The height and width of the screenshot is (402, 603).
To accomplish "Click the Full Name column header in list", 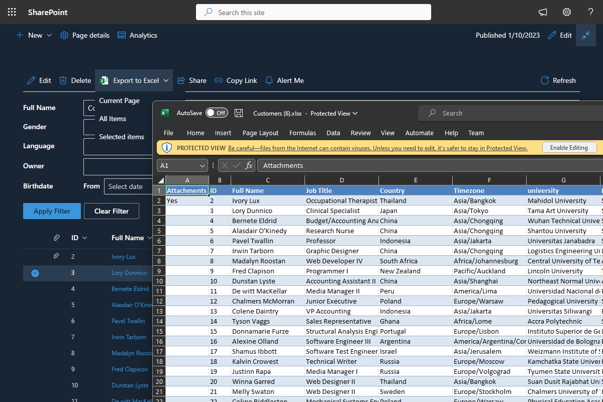I will click(128, 238).
